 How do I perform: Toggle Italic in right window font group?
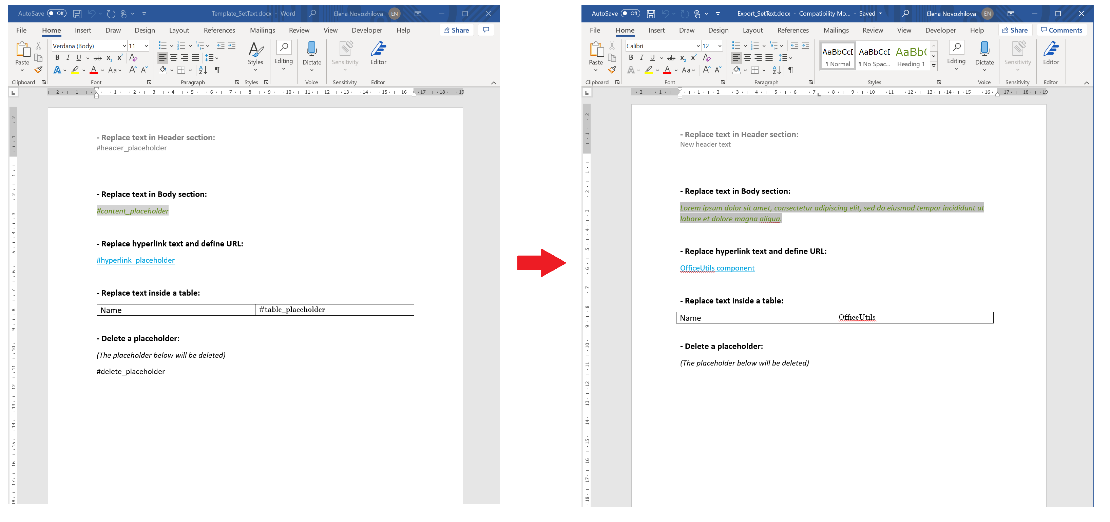[x=642, y=57]
